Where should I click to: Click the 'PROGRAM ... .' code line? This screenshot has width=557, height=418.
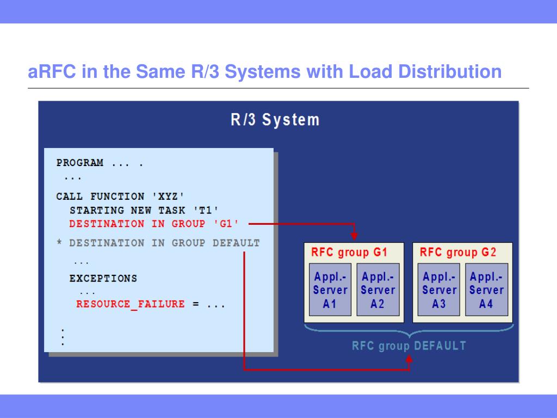[x=100, y=163]
